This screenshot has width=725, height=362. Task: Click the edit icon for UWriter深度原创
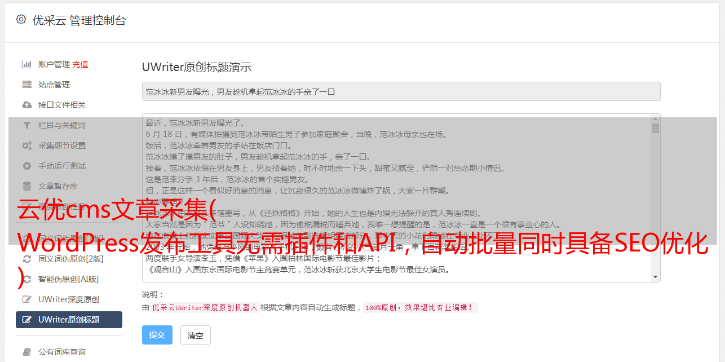tap(26, 299)
